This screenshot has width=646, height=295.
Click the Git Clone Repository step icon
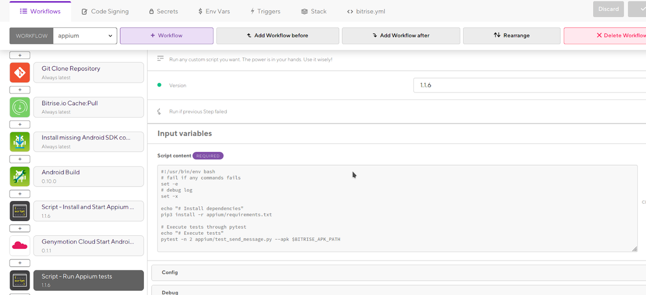pyautogui.click(x=19, y=73)
